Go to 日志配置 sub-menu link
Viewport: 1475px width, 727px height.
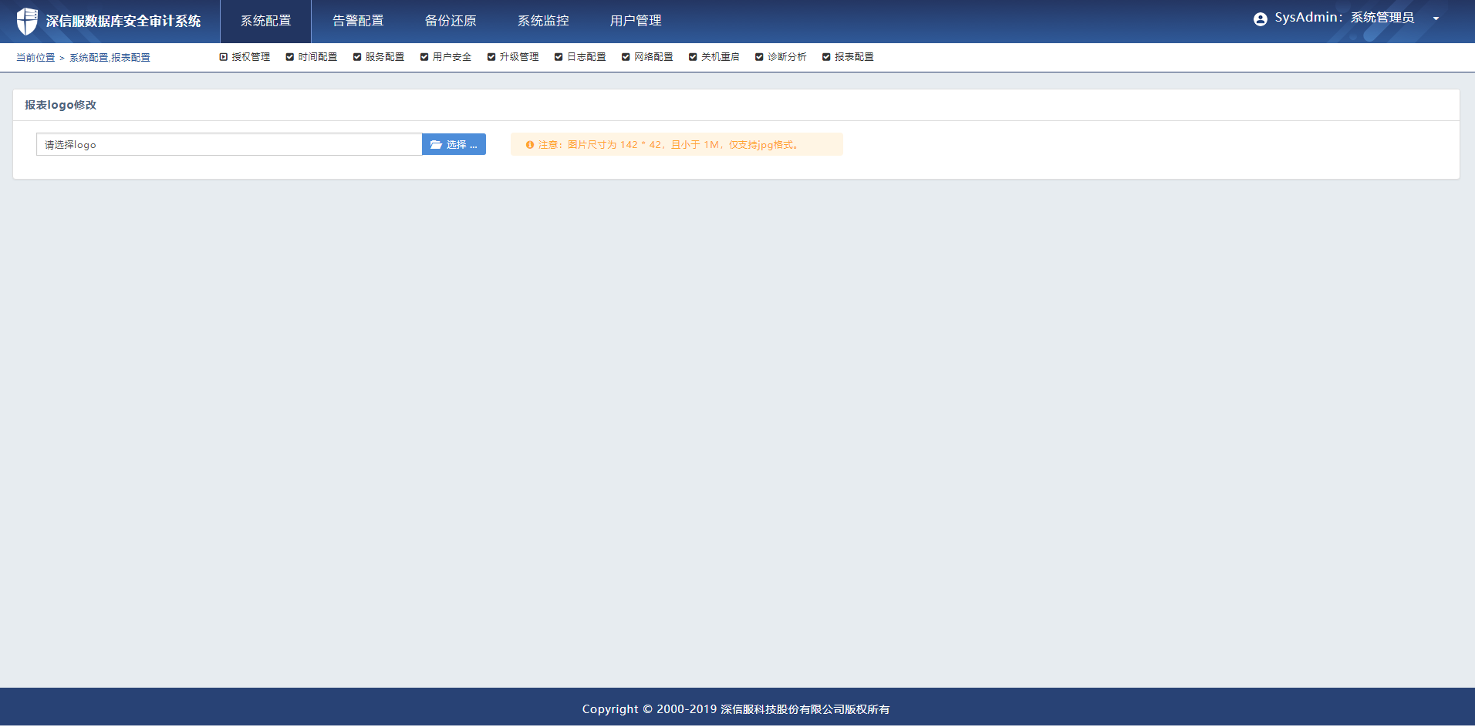point(586,57)
